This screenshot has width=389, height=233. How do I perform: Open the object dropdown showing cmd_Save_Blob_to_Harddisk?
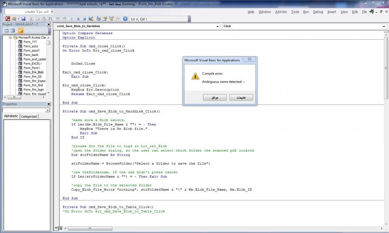(x=217, y=26)
